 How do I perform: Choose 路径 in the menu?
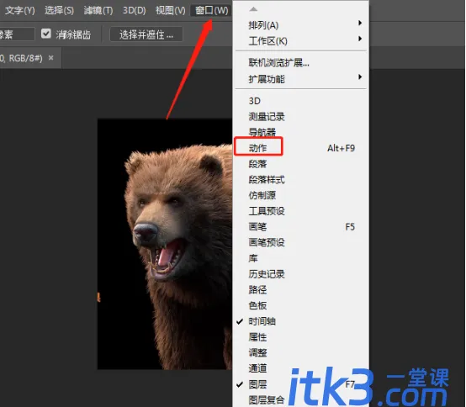coord(301,289)
